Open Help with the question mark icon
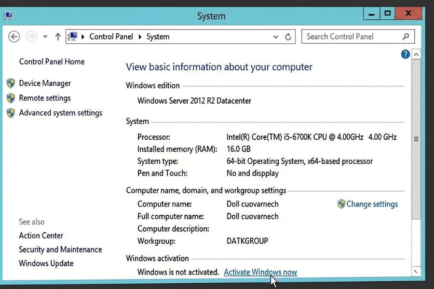Viewport: 434px width, 289px height. click(x=405, y=54)
